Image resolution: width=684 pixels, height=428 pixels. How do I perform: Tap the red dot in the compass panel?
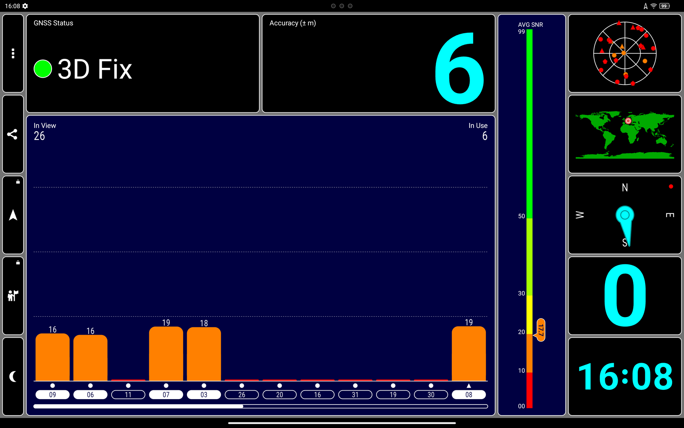click(671, 187)
